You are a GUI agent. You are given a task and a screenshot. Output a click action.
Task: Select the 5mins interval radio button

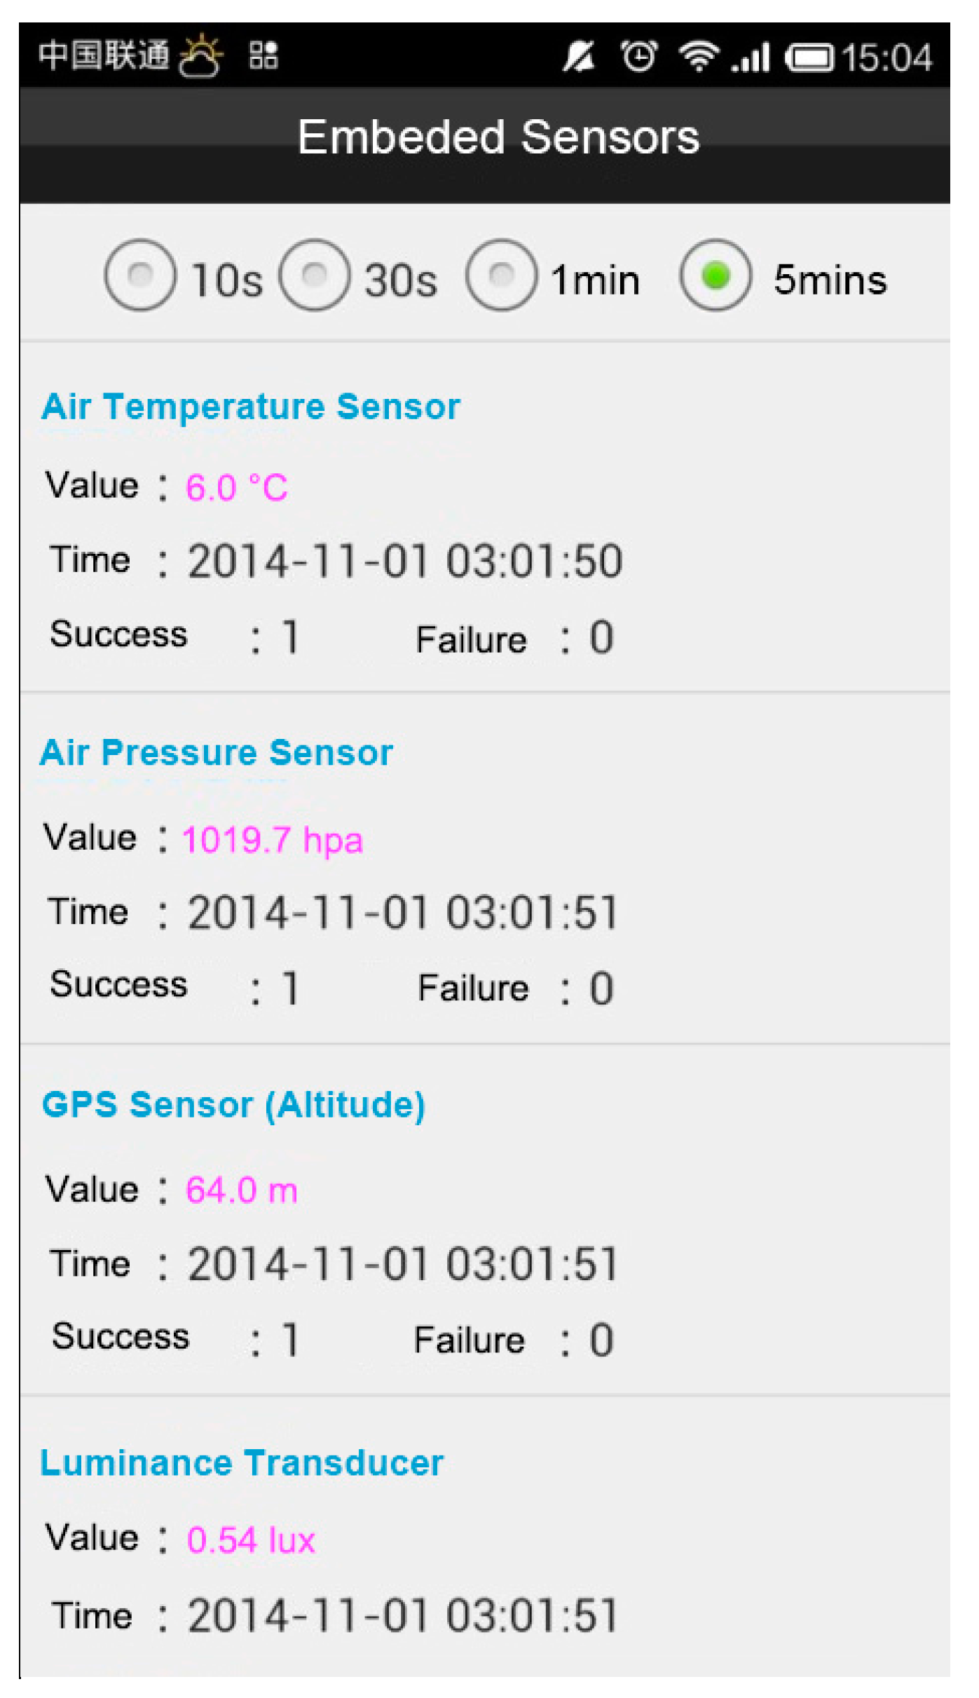pyautogui.click(x=716, y=276)
